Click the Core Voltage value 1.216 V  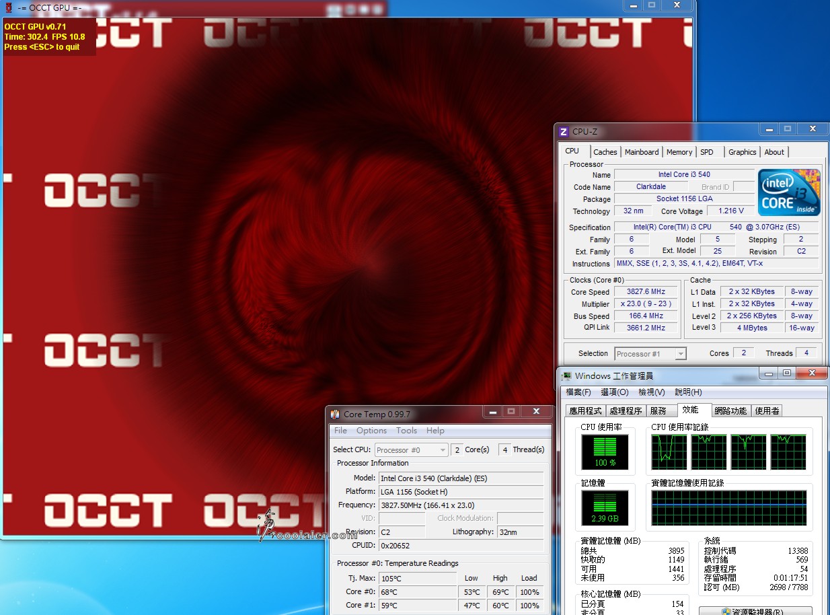(730, 211)
